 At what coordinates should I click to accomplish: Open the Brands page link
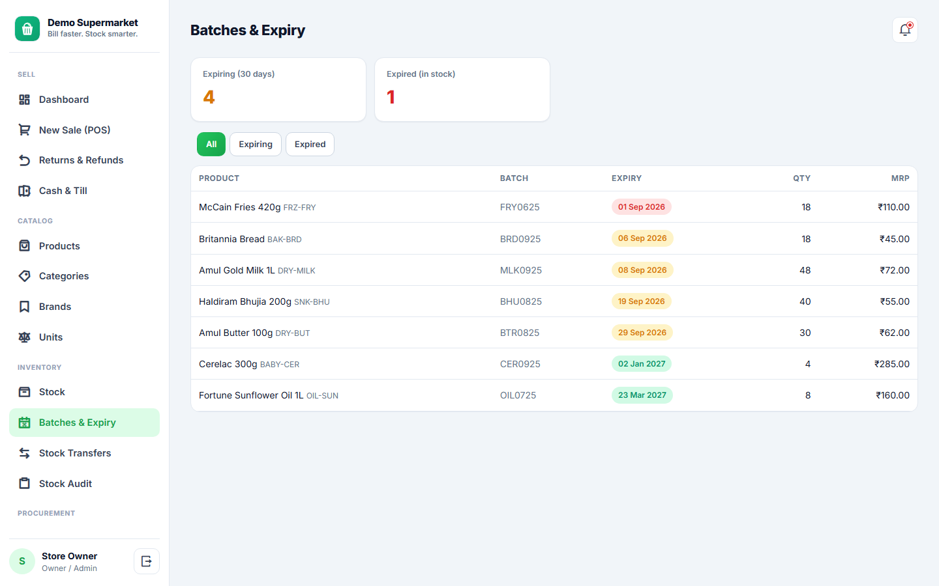point(84,307)
